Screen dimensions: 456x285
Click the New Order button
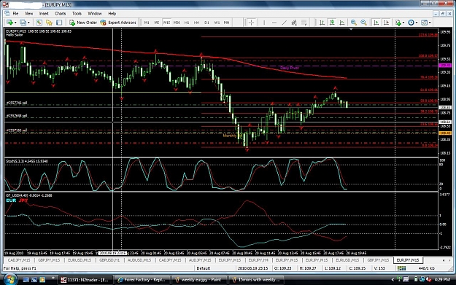83,23
